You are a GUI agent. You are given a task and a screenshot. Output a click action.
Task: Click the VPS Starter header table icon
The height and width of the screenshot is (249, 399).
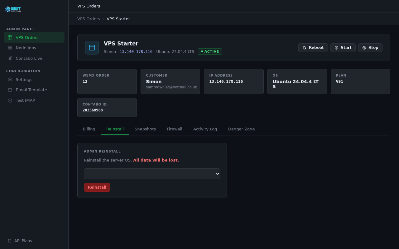[92, 48]
